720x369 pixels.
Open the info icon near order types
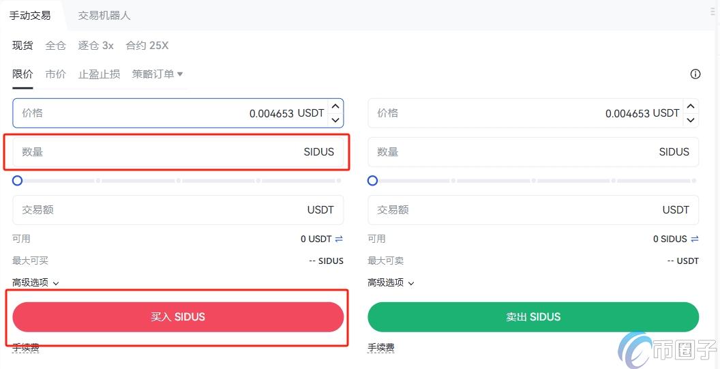pos(695,74)
